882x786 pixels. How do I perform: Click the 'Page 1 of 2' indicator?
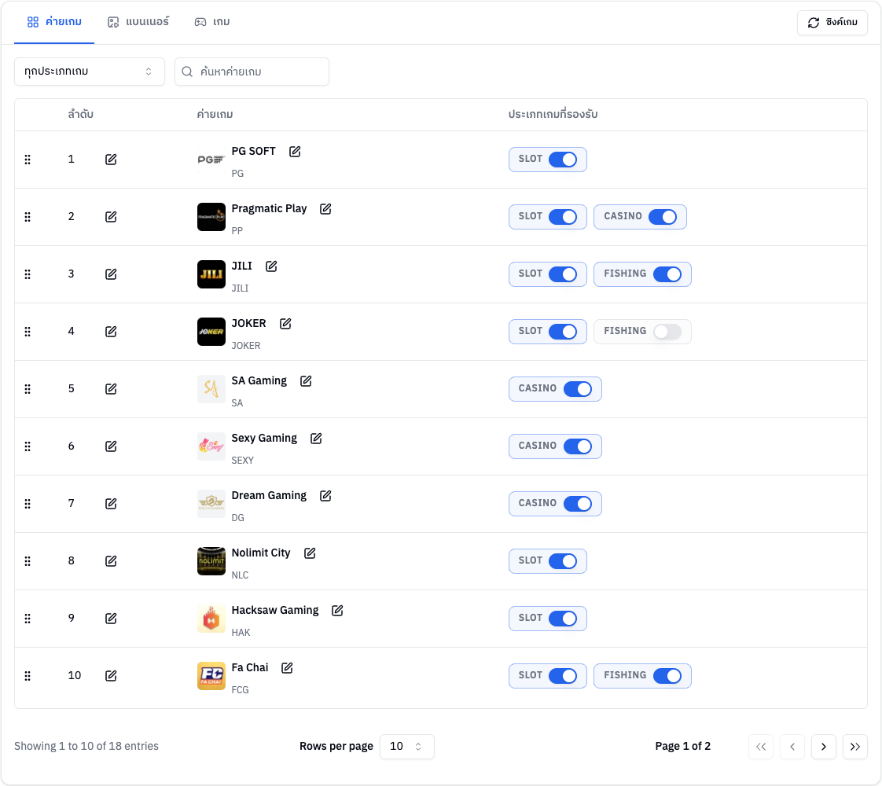683,746
